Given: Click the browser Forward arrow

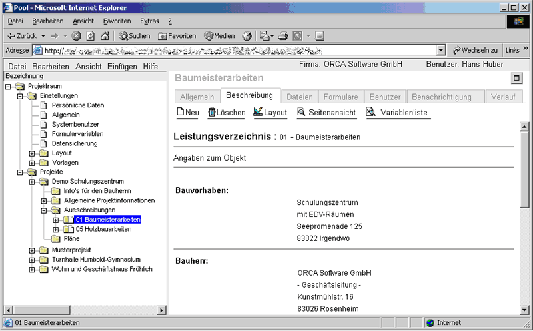Looking at the screenshot, I should coord(54,36).
